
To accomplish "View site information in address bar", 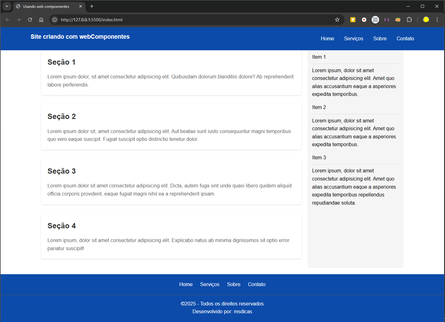I will 55,20.
